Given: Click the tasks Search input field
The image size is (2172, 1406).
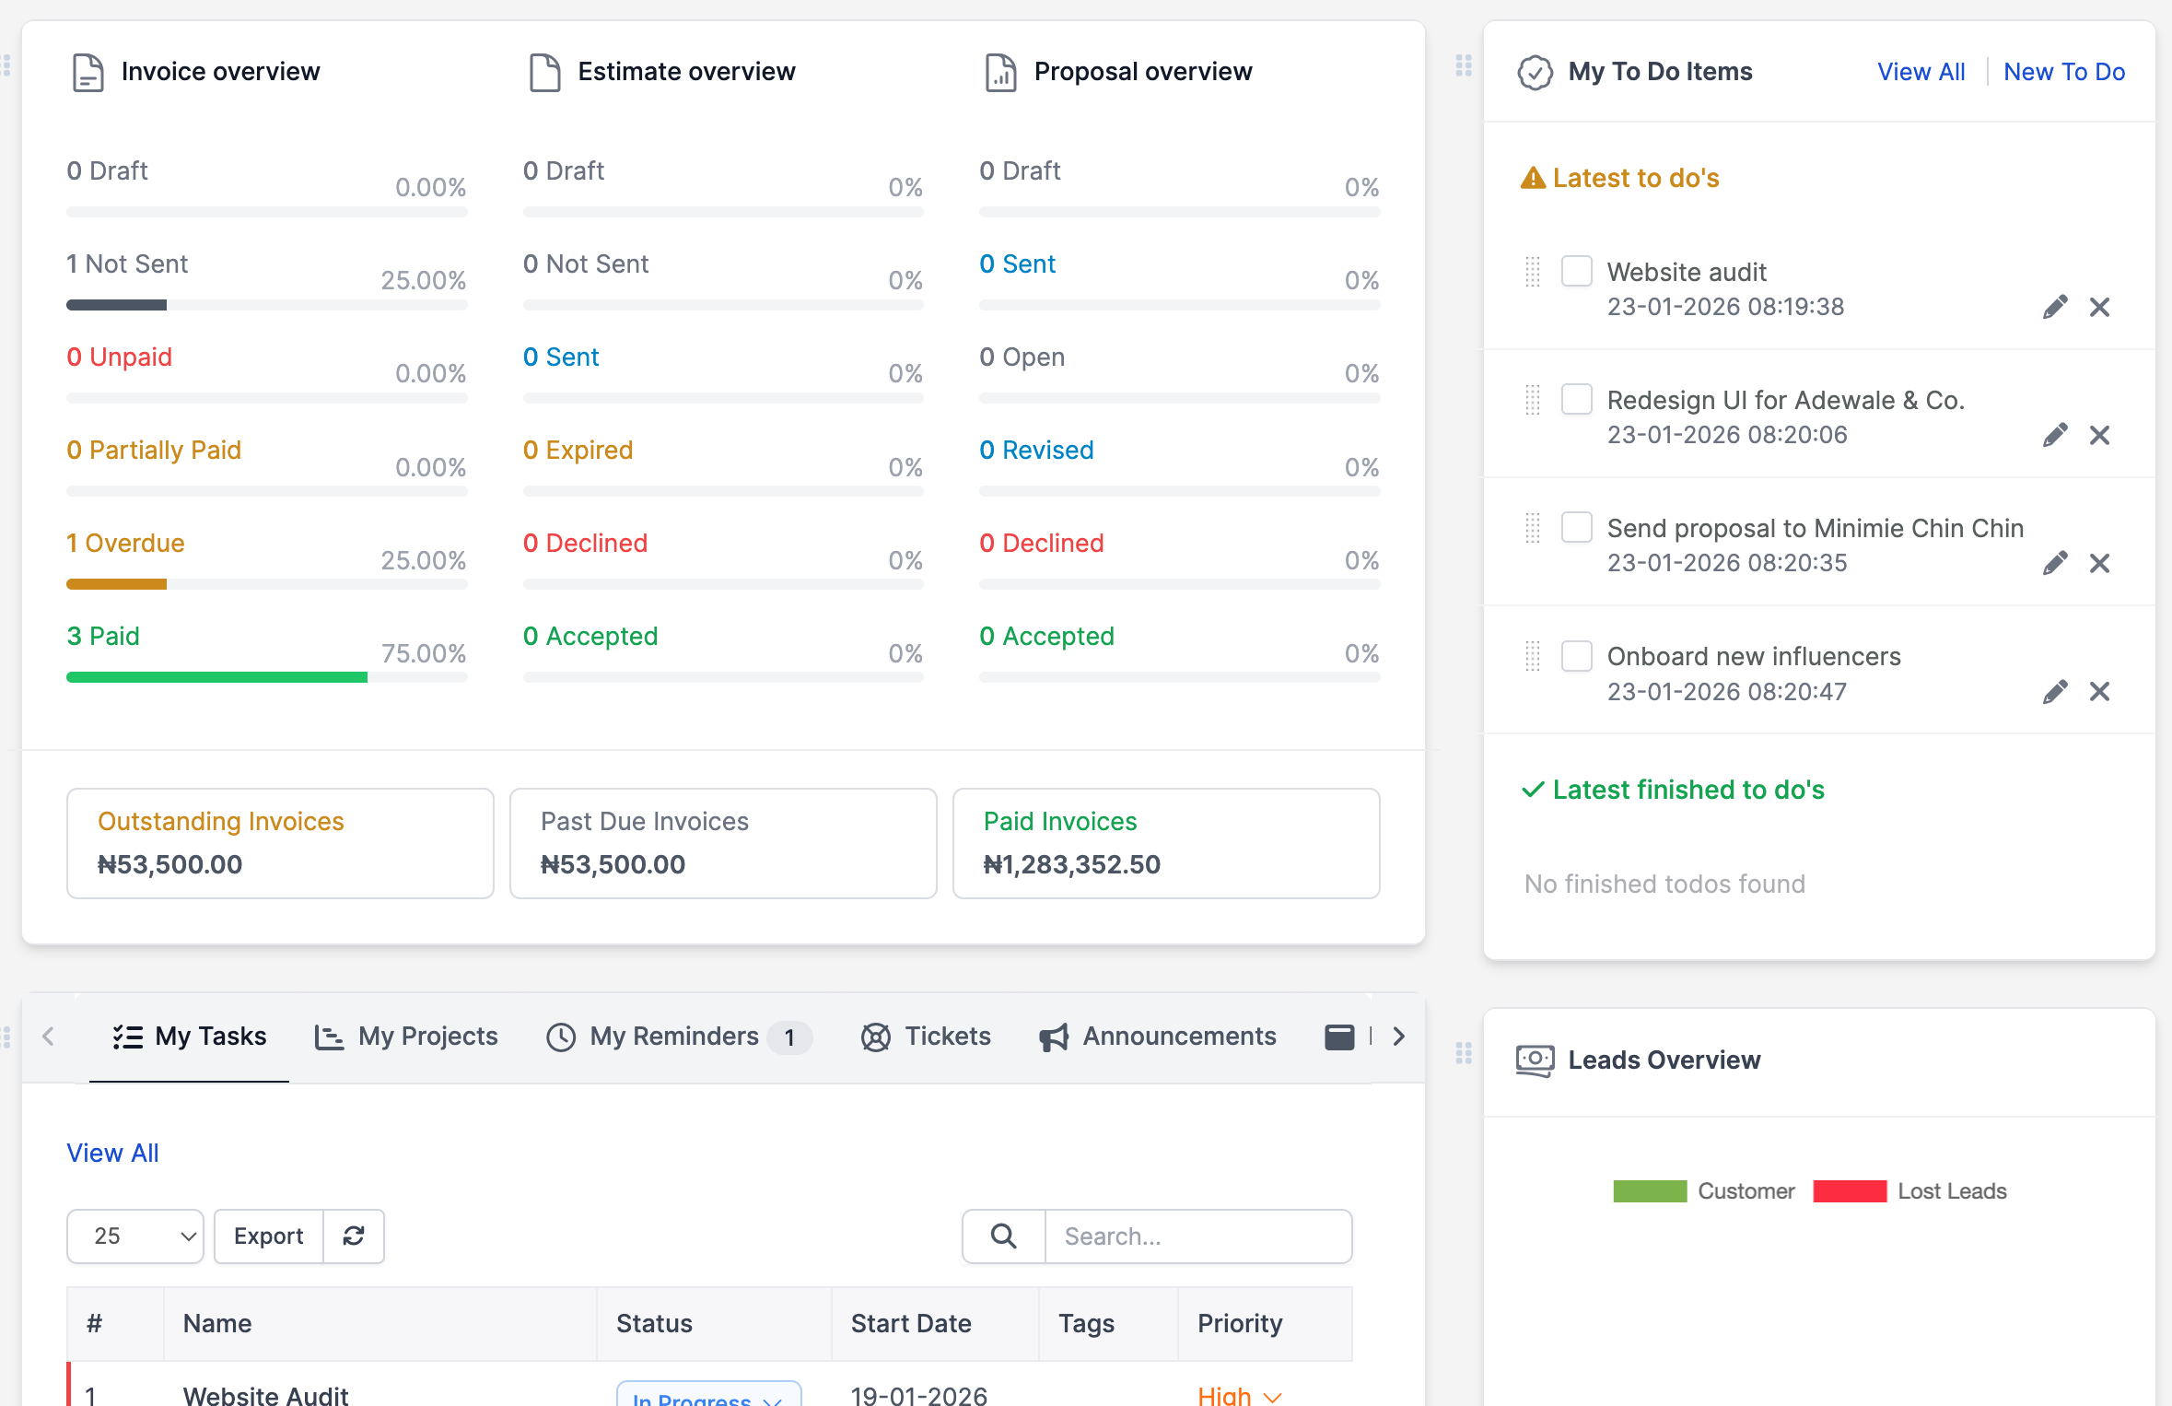Looking at the screenshot, I should [1197, 1236].
